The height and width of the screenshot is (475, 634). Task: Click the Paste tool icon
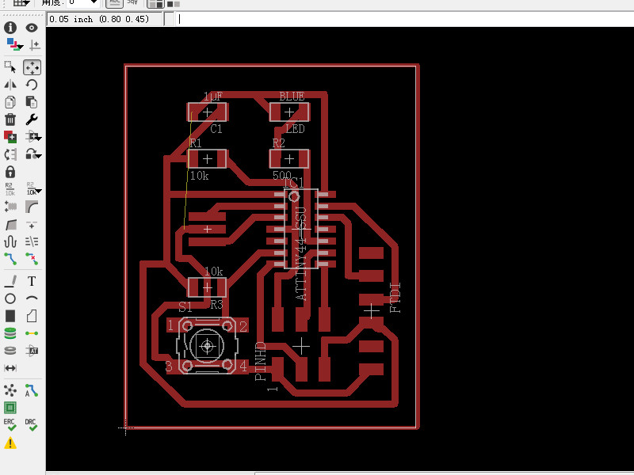coord(32,102)
